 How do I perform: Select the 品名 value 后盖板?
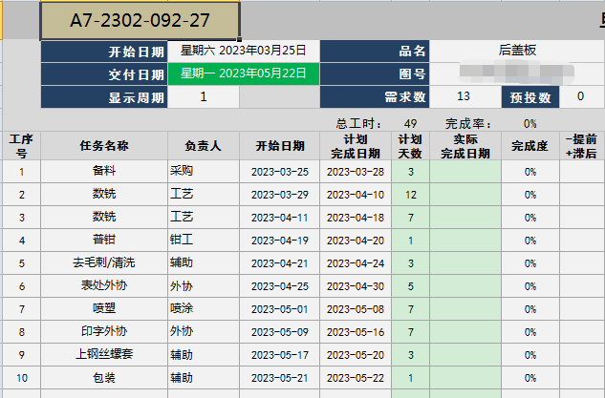[x=516, y=52]
